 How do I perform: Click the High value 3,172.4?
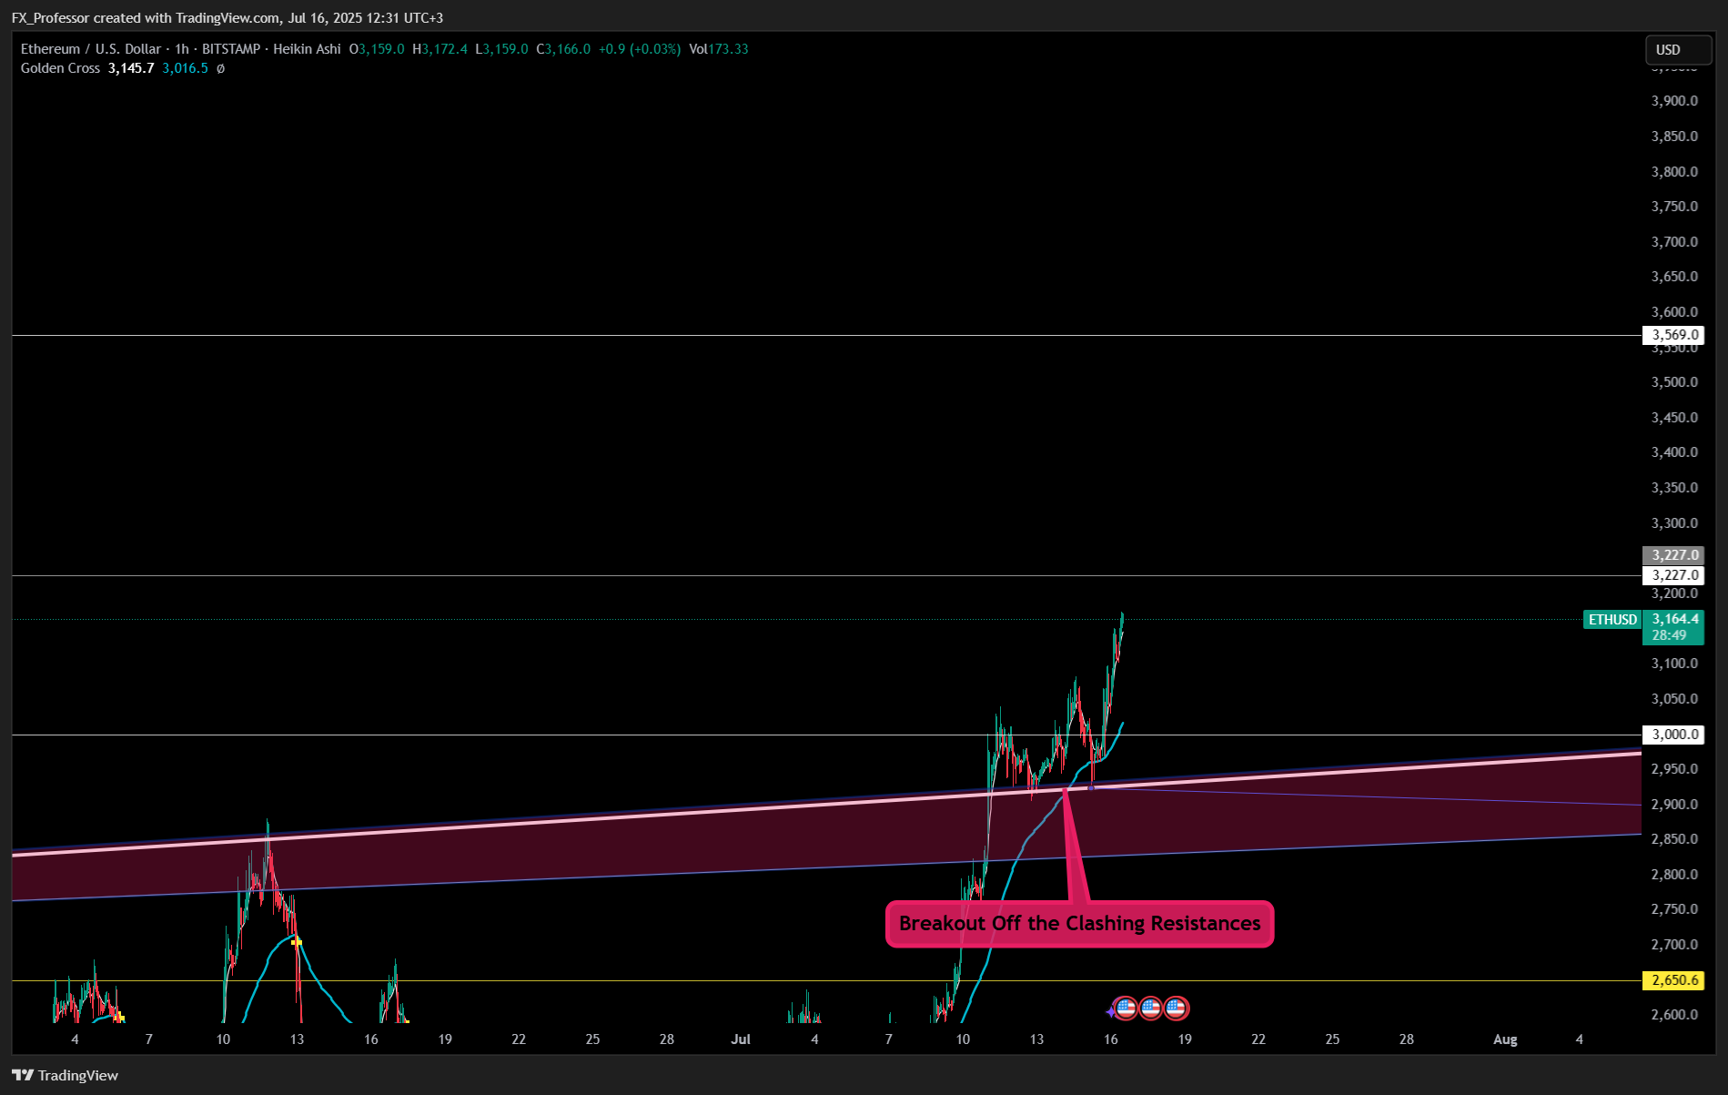(445, 49)
